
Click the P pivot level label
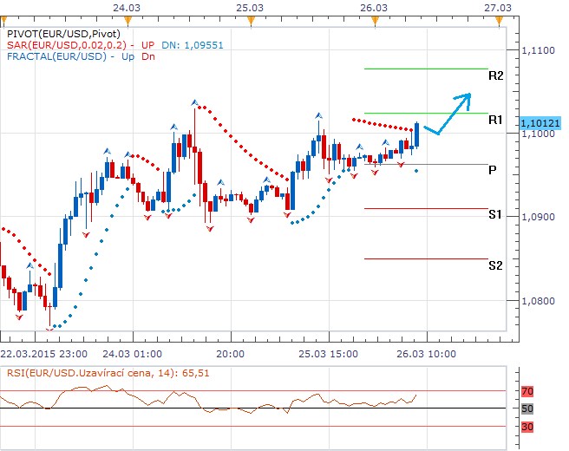click(492, 171)
